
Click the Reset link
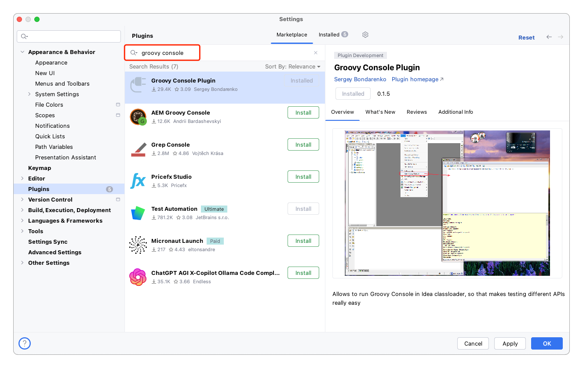(x=526, y=38)
